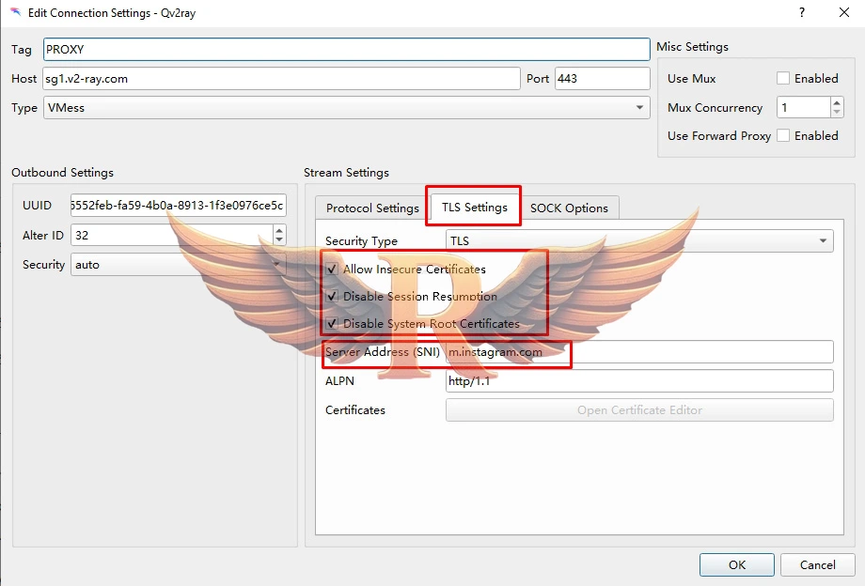Expand the Security Type dropdown
Image resolution: width=865 pixels, height=586 pixels.
pos(639,241)
